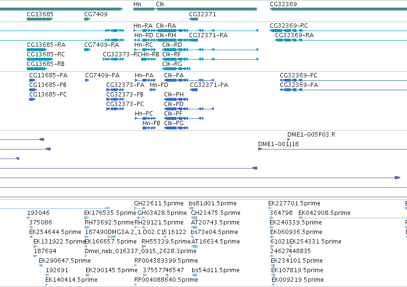
Task: Open EST EK176535.5prime
Action: 110,213
